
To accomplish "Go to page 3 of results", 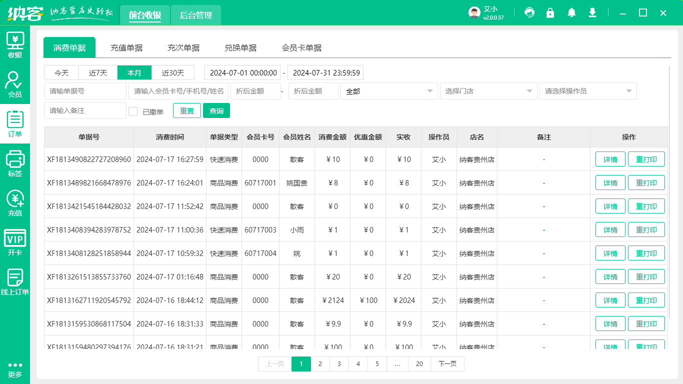I will tap(339, 364).
